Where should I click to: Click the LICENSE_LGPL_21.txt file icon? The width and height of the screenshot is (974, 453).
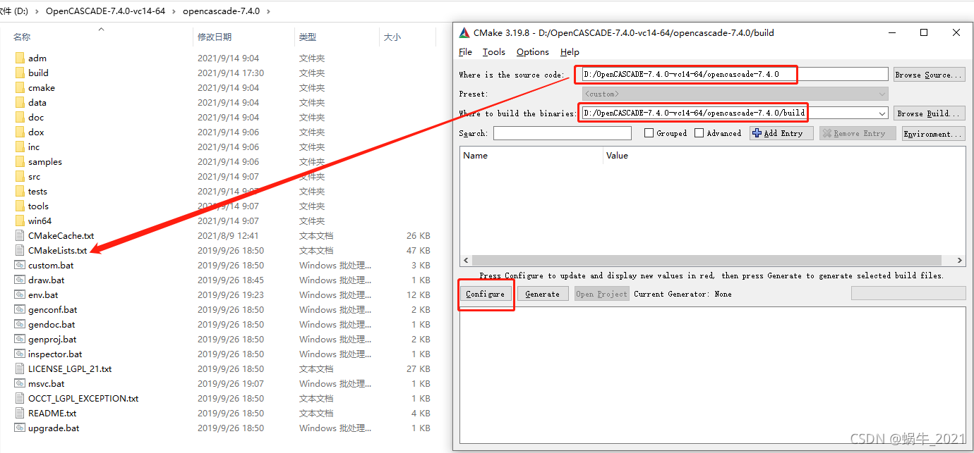click(x=20, y=368)
